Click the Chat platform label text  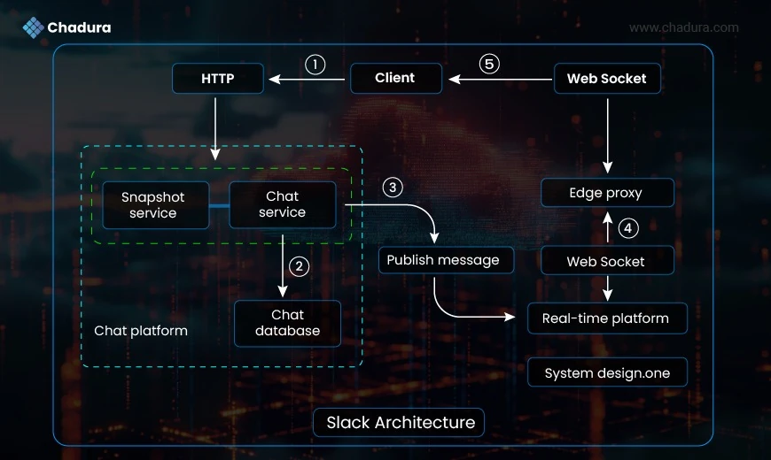tap(141, 331)
